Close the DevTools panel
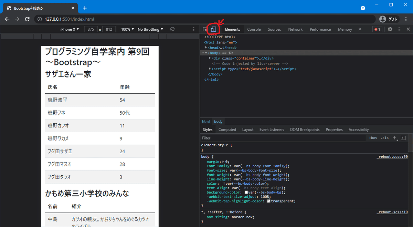 (x=408, y=29)
